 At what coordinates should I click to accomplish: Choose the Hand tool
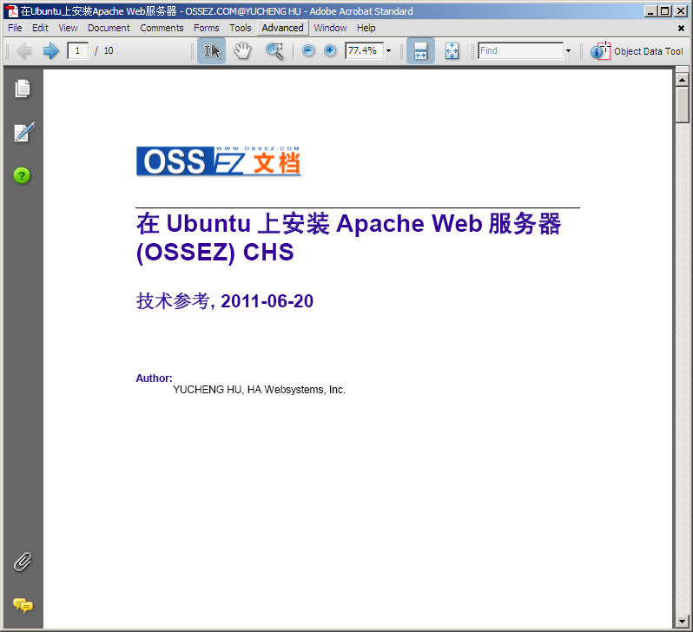[242, 51]
